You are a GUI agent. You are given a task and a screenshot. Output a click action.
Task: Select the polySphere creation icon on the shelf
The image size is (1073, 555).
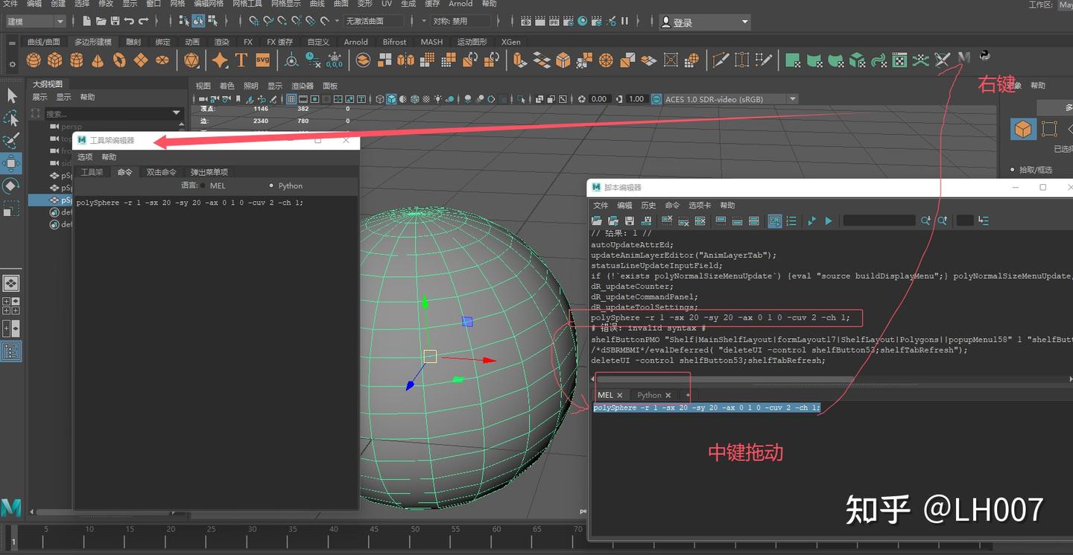tap(33, 59)
